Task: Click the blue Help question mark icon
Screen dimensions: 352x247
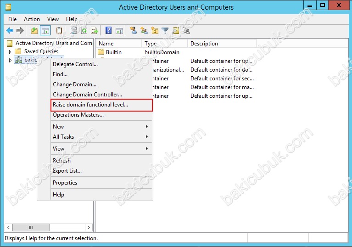Action: [109, 31]
